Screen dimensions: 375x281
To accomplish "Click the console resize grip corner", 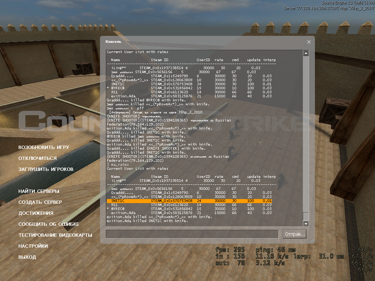I will click(x=311, y=241).
